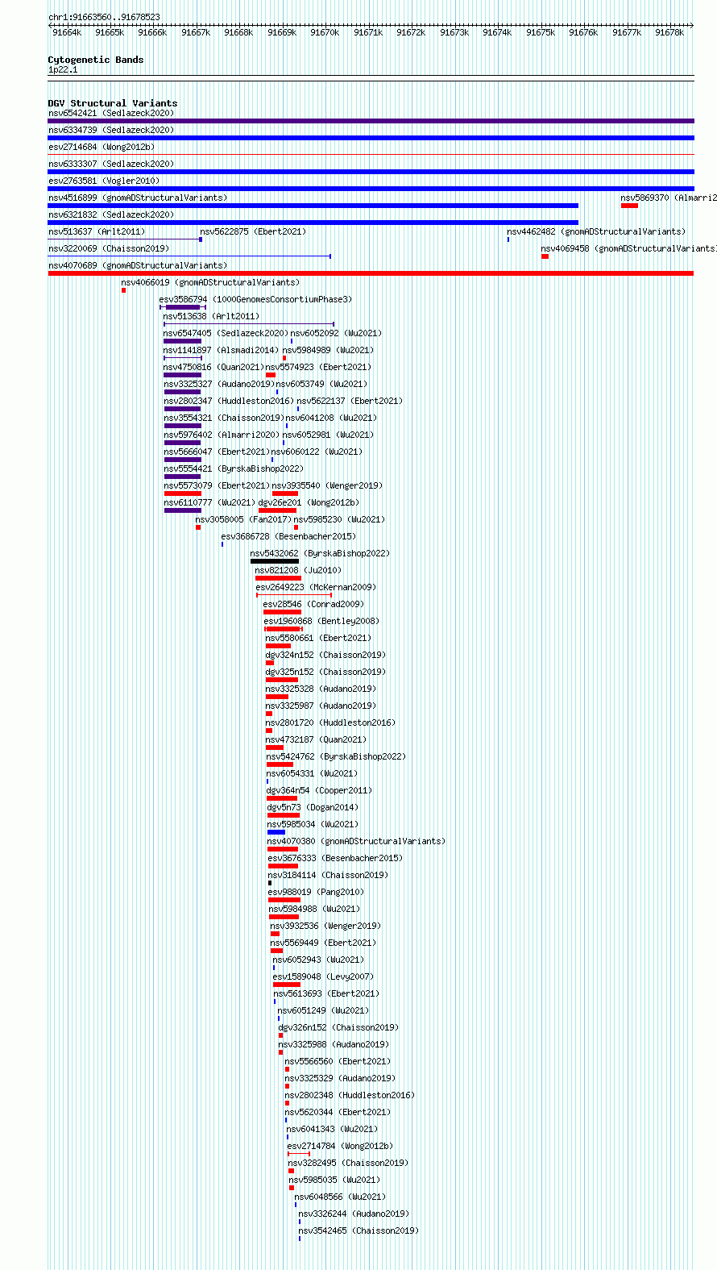Open nsv3325327 (Audano2019) variant
The width and height of the screenshot is (717, 1270).
point(218,384)
